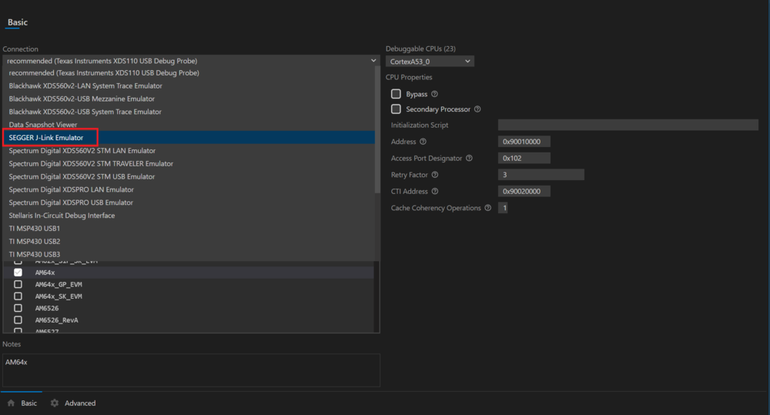Select Spectrum Digital XDS560V2 STM USB Emulator
Screen dimensions: 770x415
click(189, 176)
